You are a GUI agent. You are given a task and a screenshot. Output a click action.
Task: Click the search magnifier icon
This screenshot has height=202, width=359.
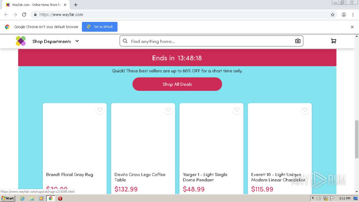(125, 41)
